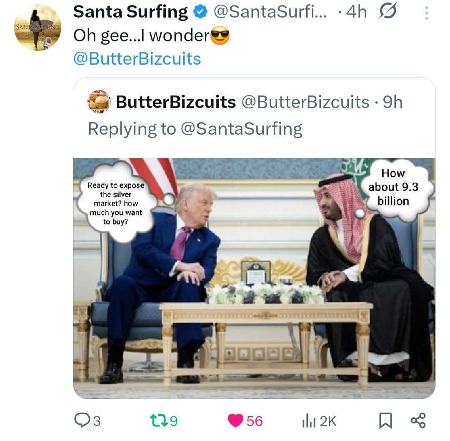The image size is (450, 441).
Task: Open the "Replying to @SantaSurfing" line
Action: coord(195,129)
